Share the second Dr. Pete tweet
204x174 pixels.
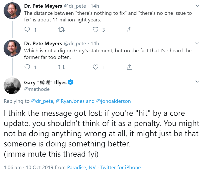pyautogui.click(x=130, y=67)
